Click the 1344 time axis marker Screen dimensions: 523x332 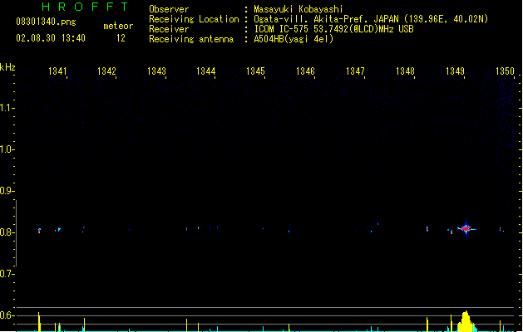(x=206, y=71)
